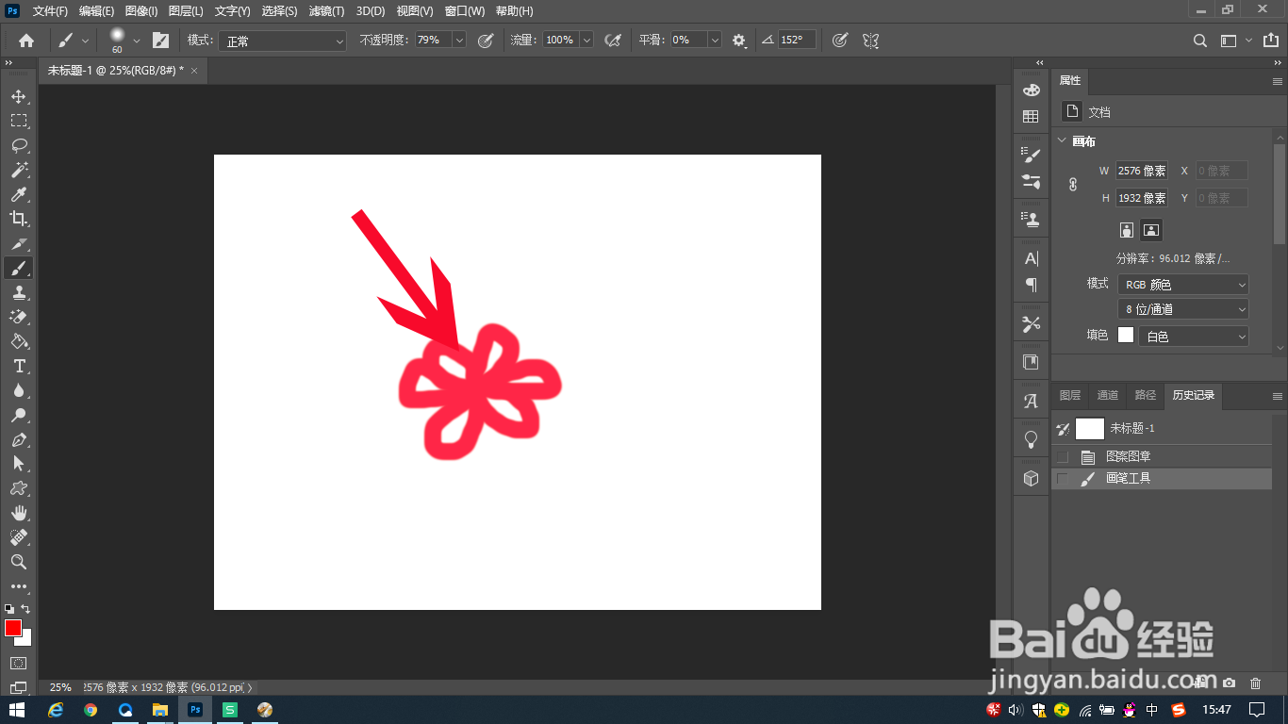Image resolution: width=1288 pixels, height=724 pixels.
Task: Select the Paint Bucket tool
Action: point(19,341)
